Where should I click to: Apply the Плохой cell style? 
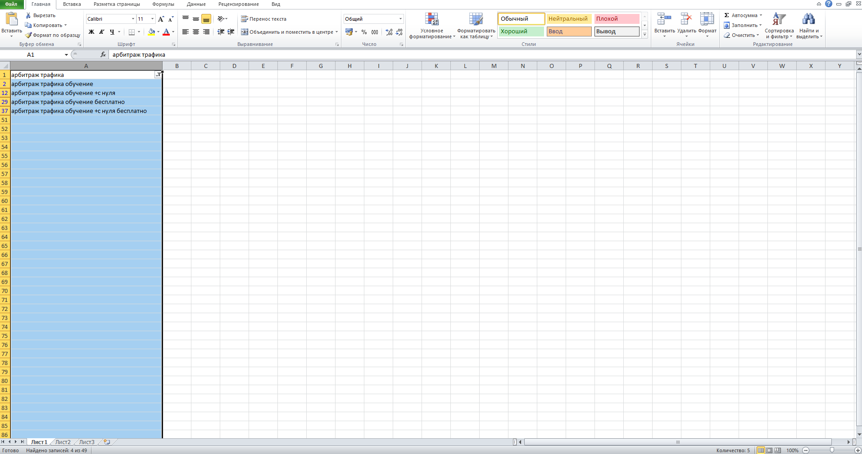(x=617, y=19)
